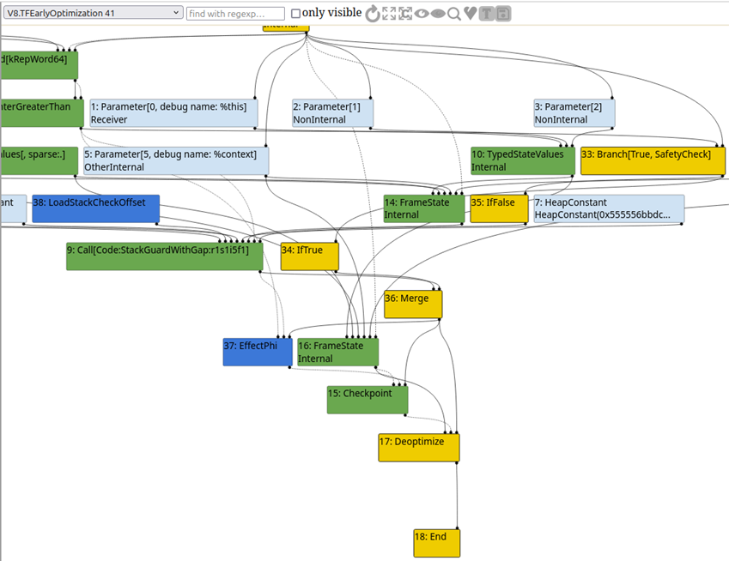Select node 34: IfTrue

pos(310,256)
